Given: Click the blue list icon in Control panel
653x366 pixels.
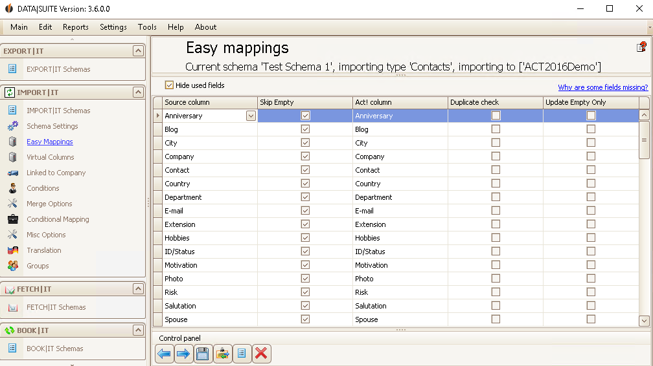Looking at the screenshot, I should point(242,354).
